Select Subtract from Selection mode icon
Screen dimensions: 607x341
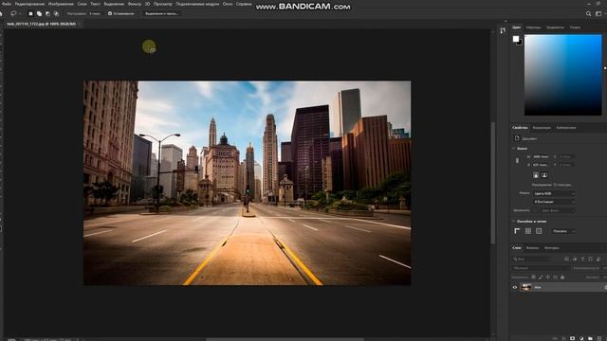(47, 13)
